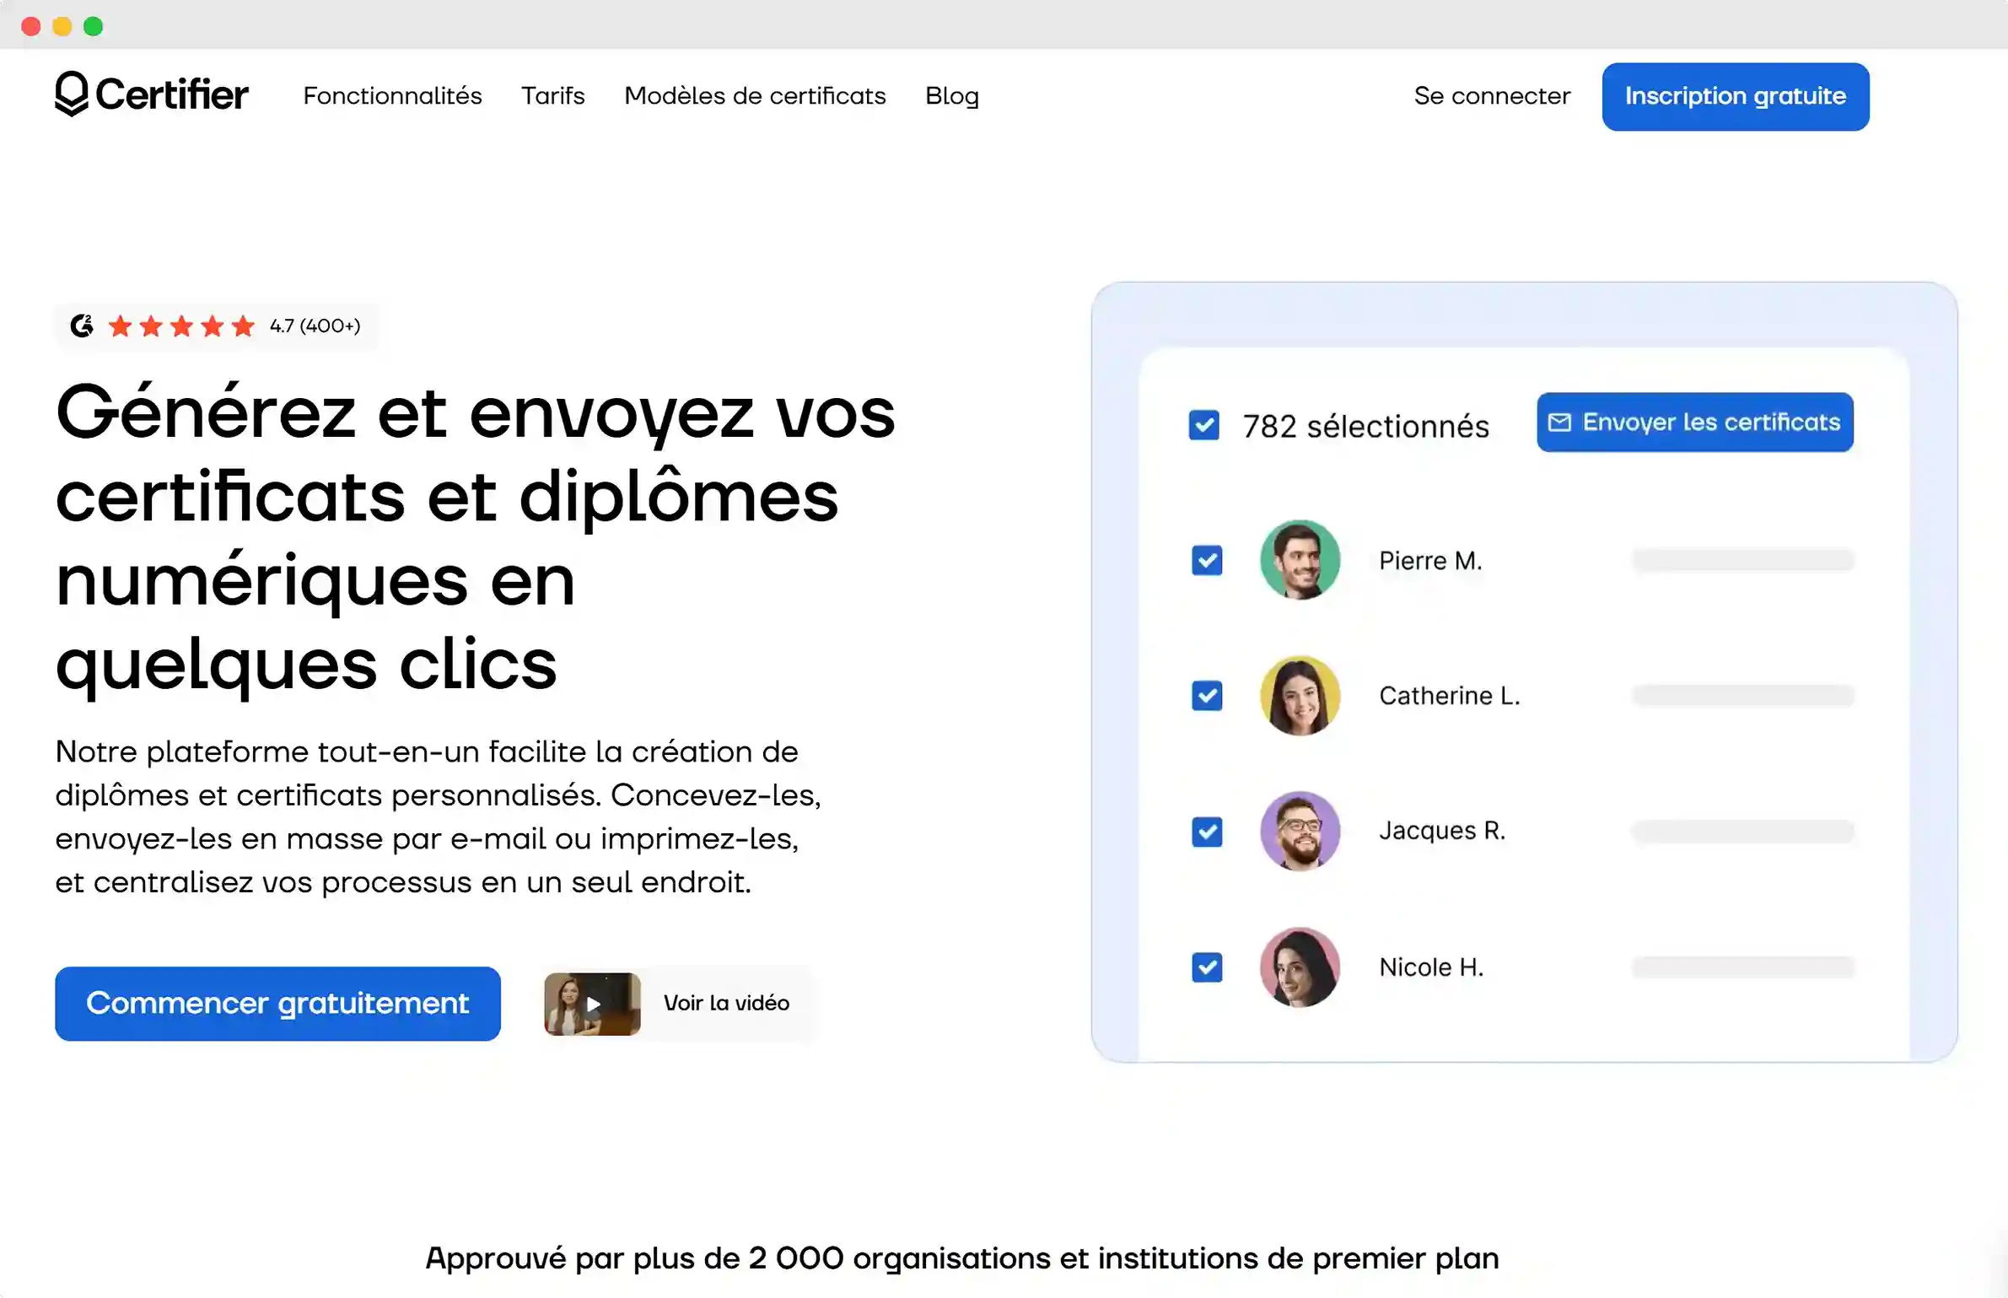Click the G2 review badge icon
Image resolution: width=2008 pixels, height=1298 pixels.
82,326
